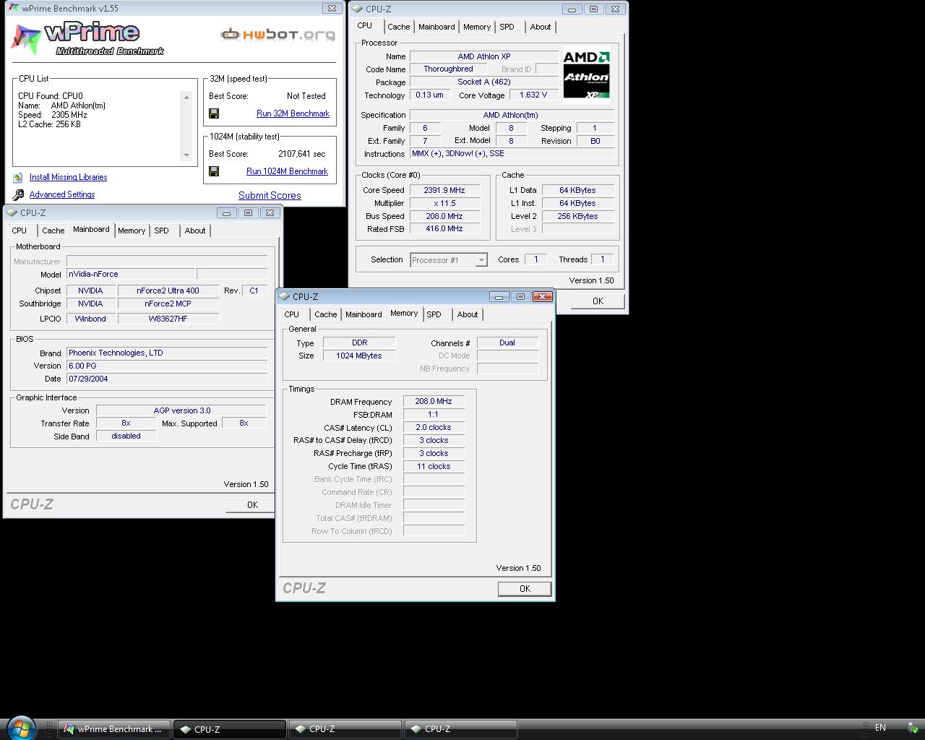Switch to the Memory tab in the CPU window
This screenshot has width=925, height=740.
pyautogui.click(x=477, y=27)
